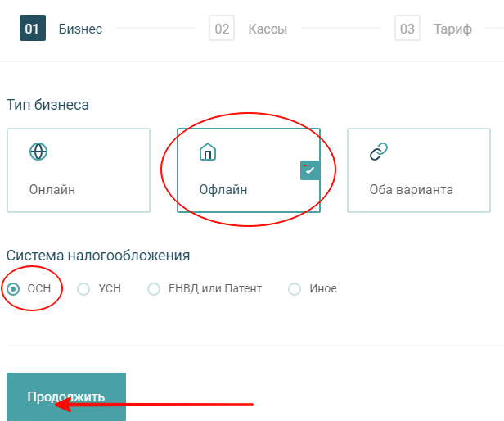Screen dimensions: 504x421
Task: Click the chain link icon in Оба варианта
Action: (379, 152)
